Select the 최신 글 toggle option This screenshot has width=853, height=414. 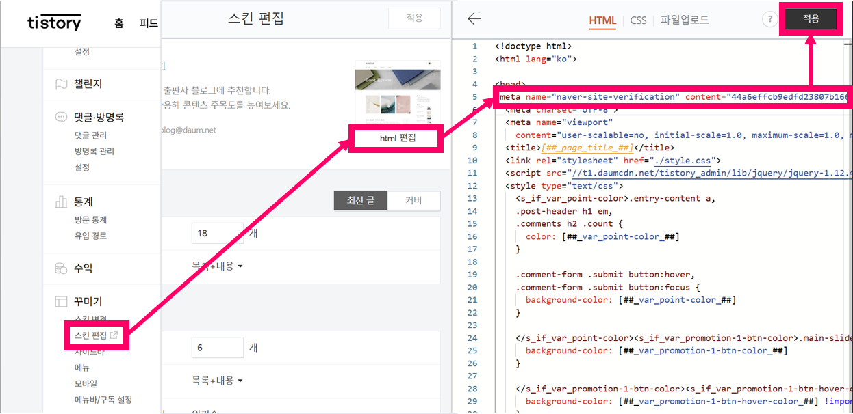coord(361,201)
